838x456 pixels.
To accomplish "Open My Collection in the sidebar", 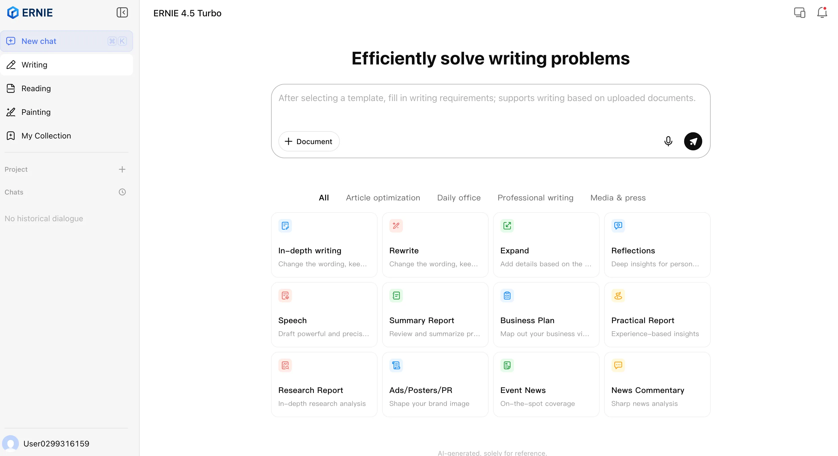I will coord(46,136).
